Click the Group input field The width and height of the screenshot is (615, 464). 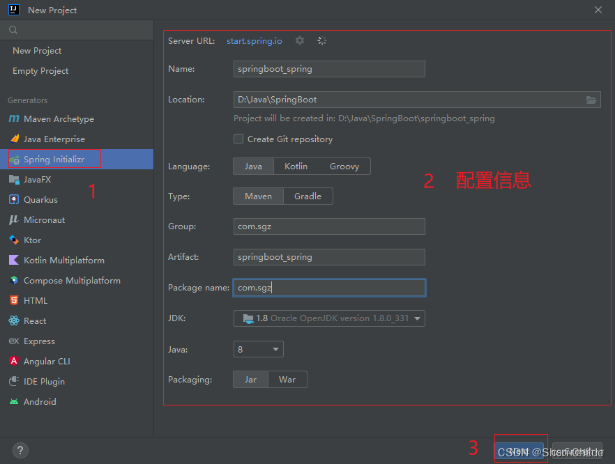click(329, 226)
